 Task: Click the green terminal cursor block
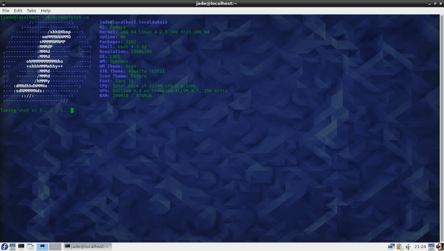point(72,110)
